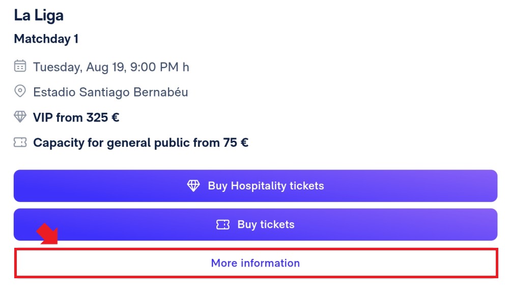Click the Estadio Santiago Bernabéu venue text
The image size is (509, 294).
pos(110,92)
